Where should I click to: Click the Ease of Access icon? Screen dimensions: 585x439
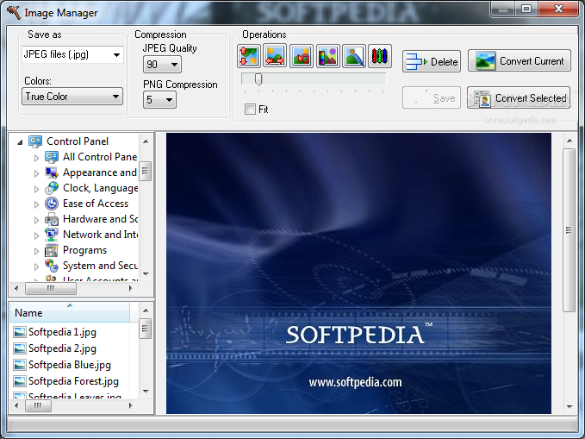tap(52, 204)
